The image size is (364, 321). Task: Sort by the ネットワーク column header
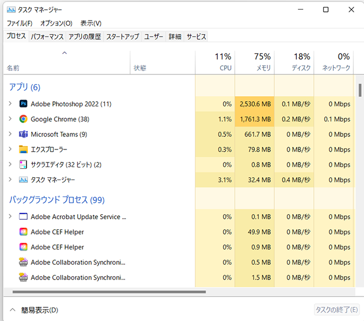point(334,62)
